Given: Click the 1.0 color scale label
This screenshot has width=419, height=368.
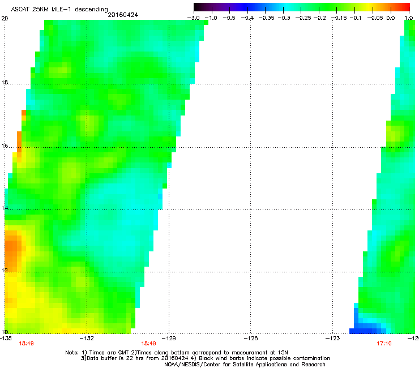Looking at the screenshot, I should (409, 18).
